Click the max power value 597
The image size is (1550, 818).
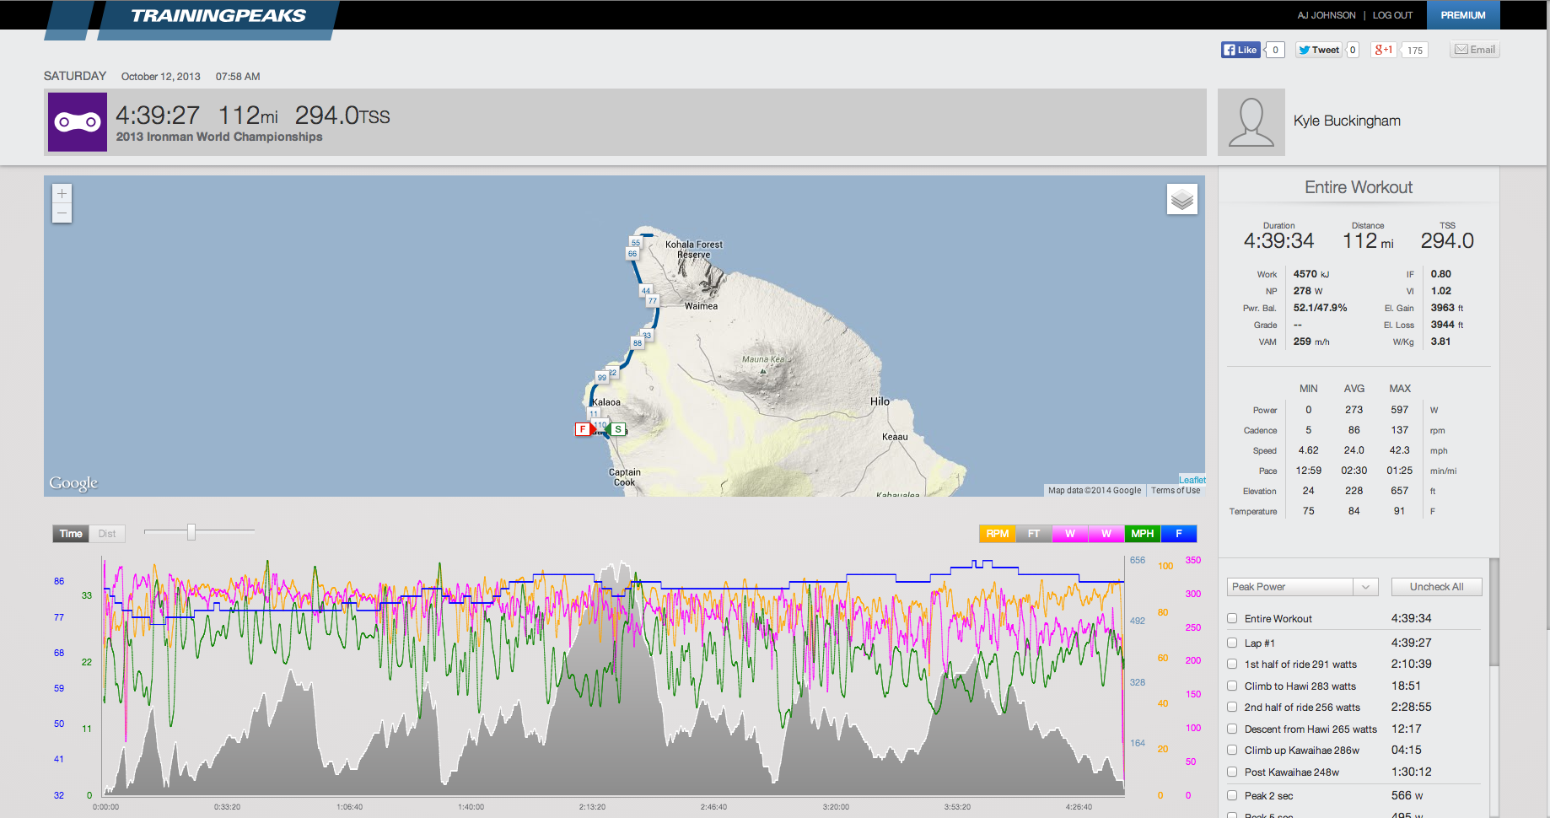coord(1400,410)
